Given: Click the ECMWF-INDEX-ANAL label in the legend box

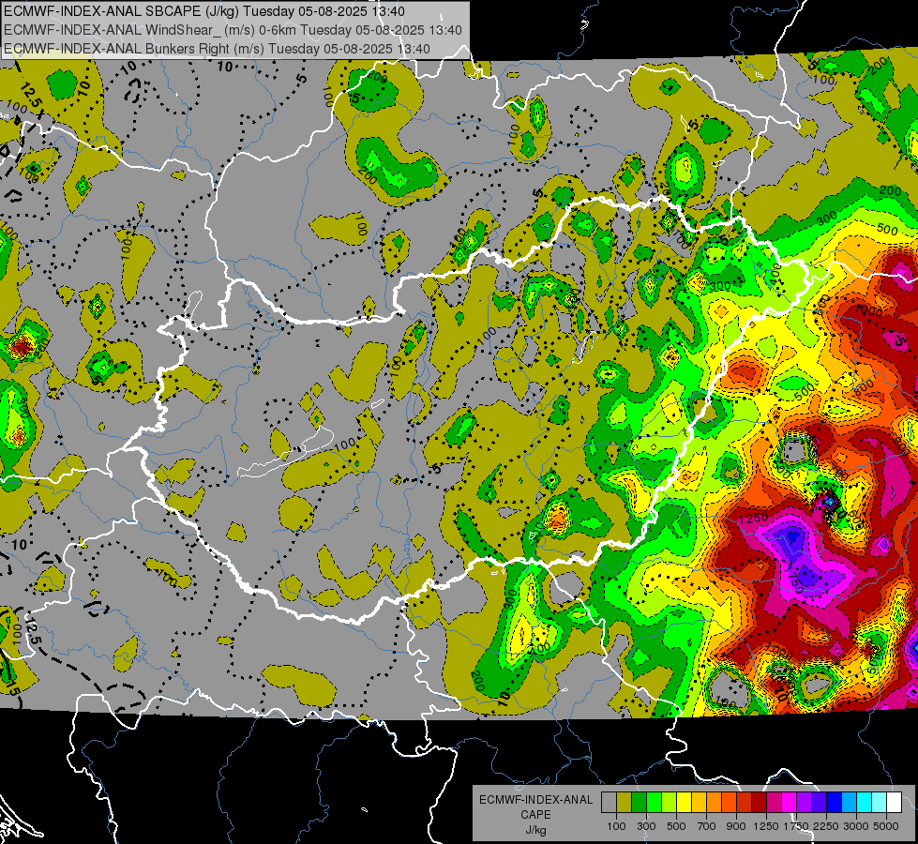Looking at the screenshot, I should [x=535, y=800].
